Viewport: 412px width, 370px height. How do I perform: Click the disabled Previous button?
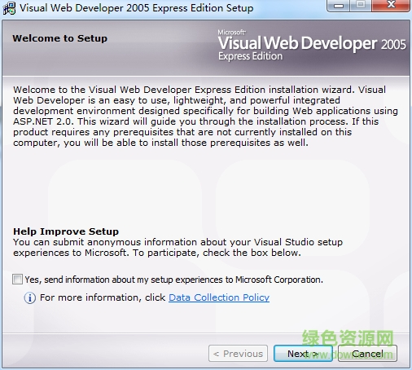click(238, 354)
